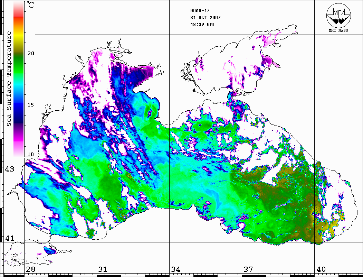363x277 pixels.
Task: Click the longitude label '40'
Action: click(321, 269)
